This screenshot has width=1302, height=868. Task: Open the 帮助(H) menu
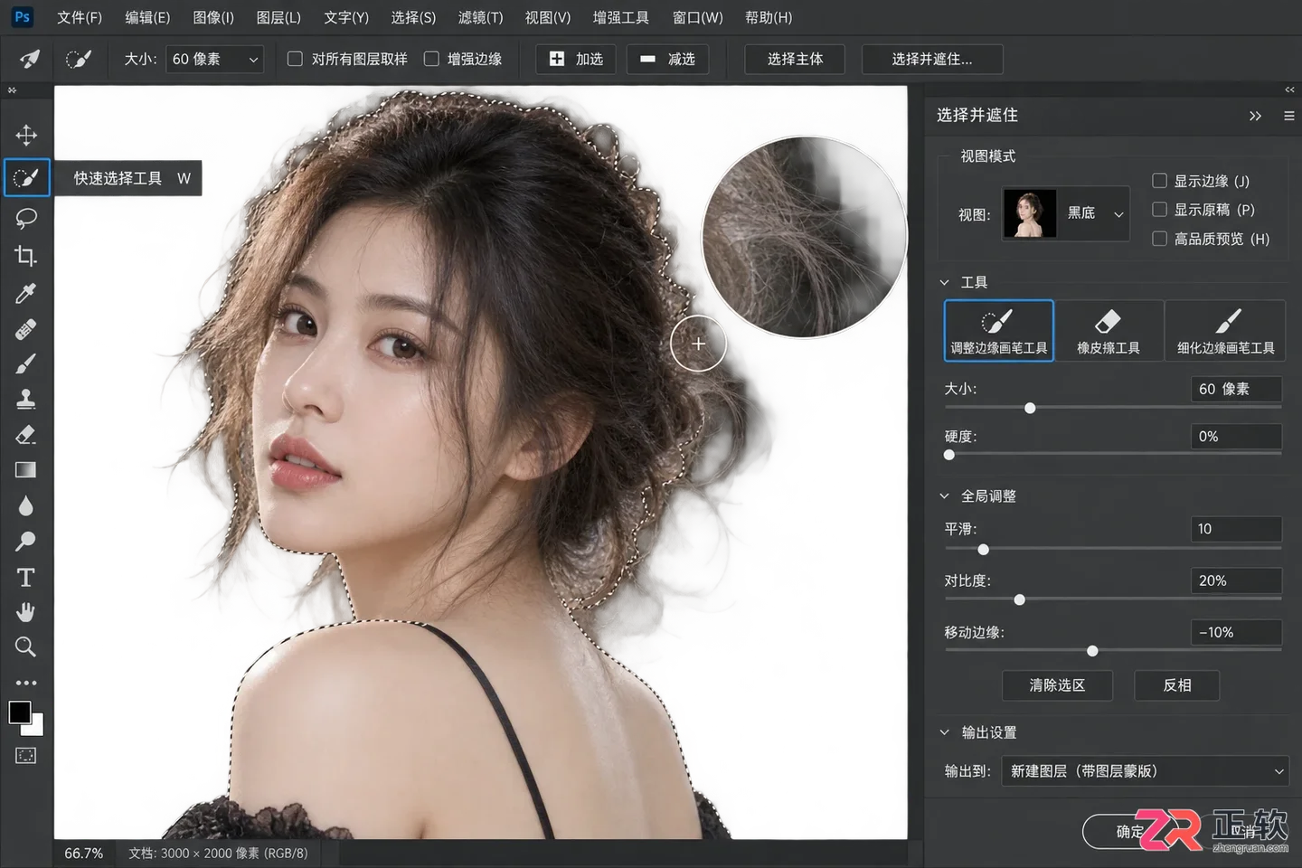point(769,17)
